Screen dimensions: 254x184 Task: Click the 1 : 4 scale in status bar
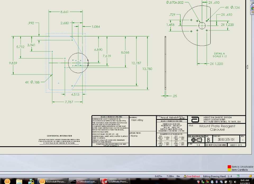230,176
